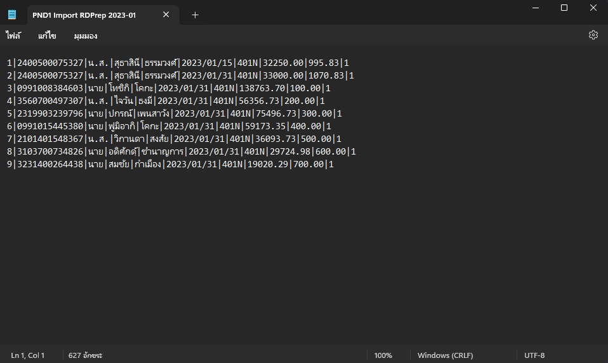Open the แก้ไข menu
This screenshot has width=608, height=363.
tap(47, 36)
